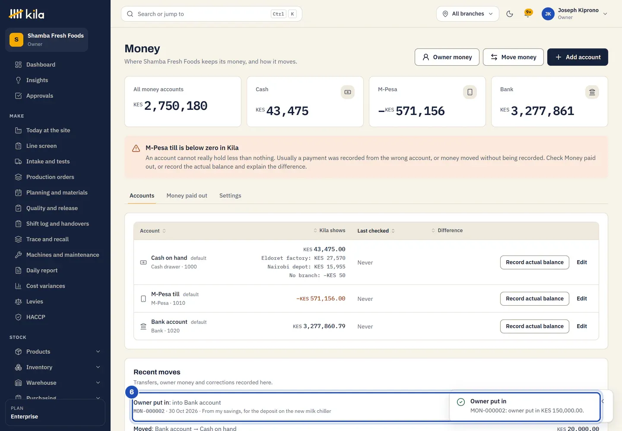Open Insights lightbulb item
Screen dimensions: 622x431
55,80
